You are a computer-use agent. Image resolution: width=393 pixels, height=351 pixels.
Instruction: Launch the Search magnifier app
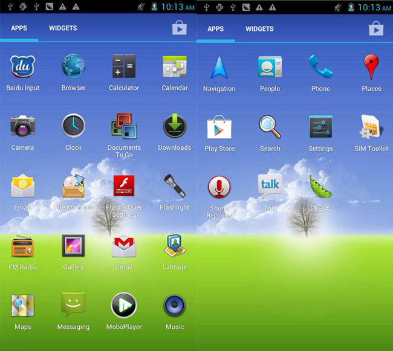270,127
